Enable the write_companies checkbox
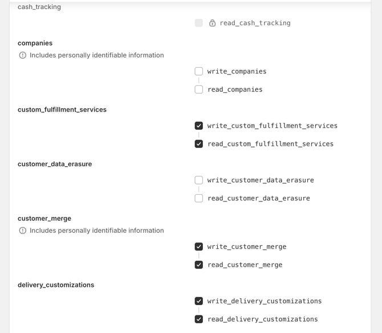Screen dimensions: 382x333 point(198,71)
